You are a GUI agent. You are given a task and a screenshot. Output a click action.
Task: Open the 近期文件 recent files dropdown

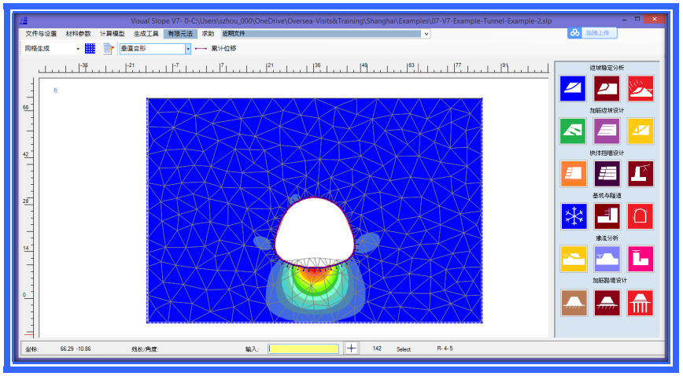coord(426,34)
